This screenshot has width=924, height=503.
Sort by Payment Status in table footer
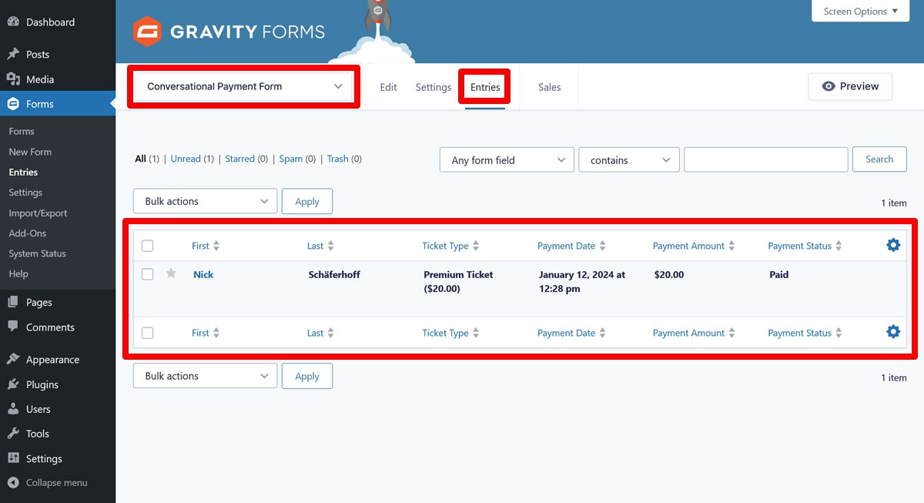[x=805, y=333]
